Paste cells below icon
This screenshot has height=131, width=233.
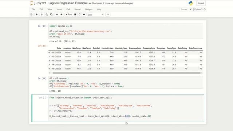click(x=51, y=15)
